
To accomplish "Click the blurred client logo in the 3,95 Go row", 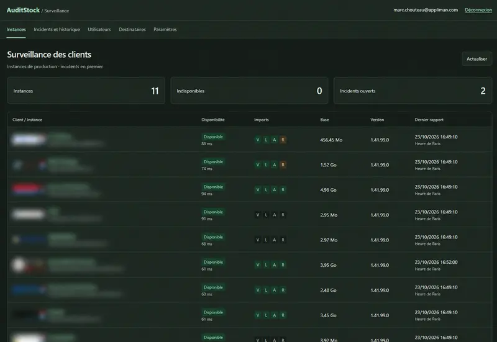I will (x=28, y=265).
